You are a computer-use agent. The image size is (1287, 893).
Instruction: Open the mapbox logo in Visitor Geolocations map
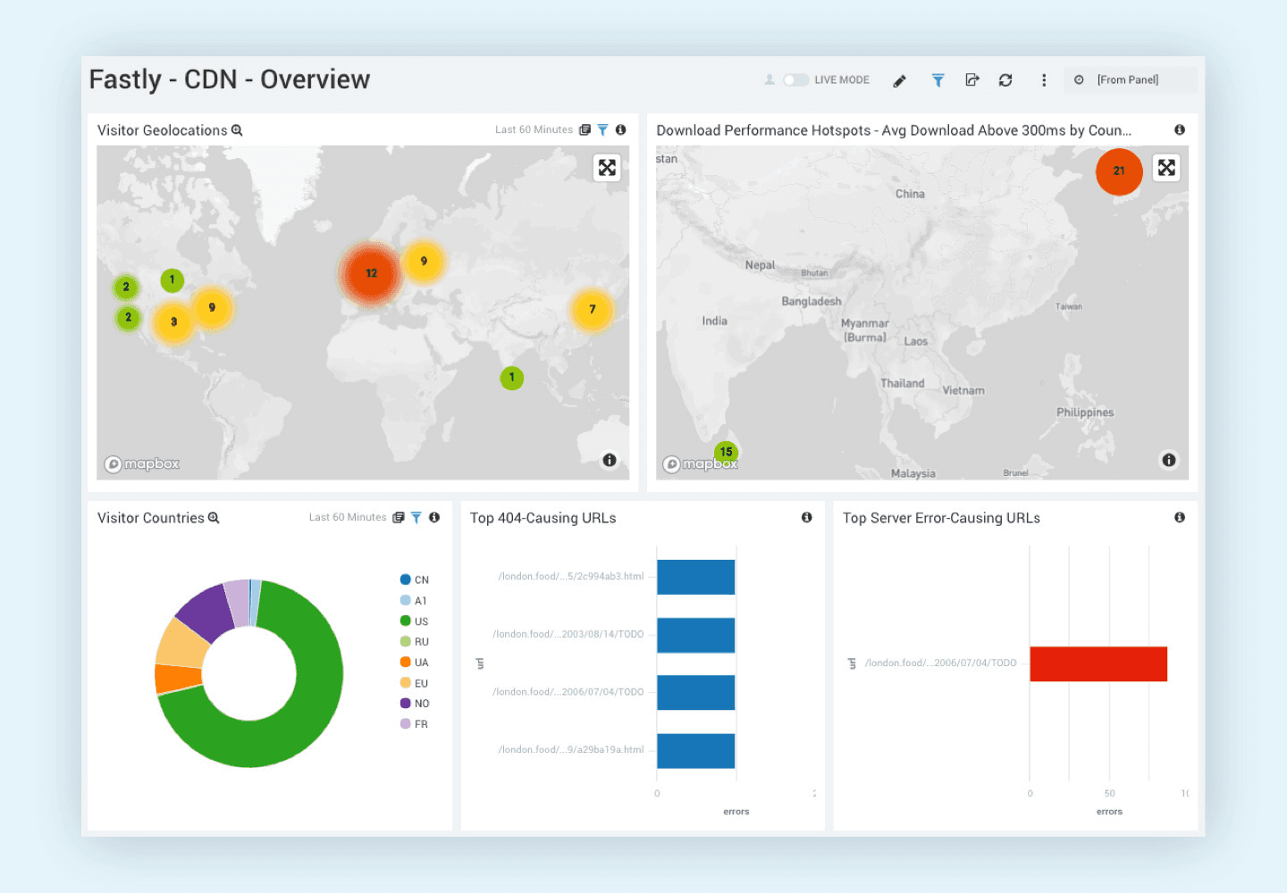click(x=142, y=464)
